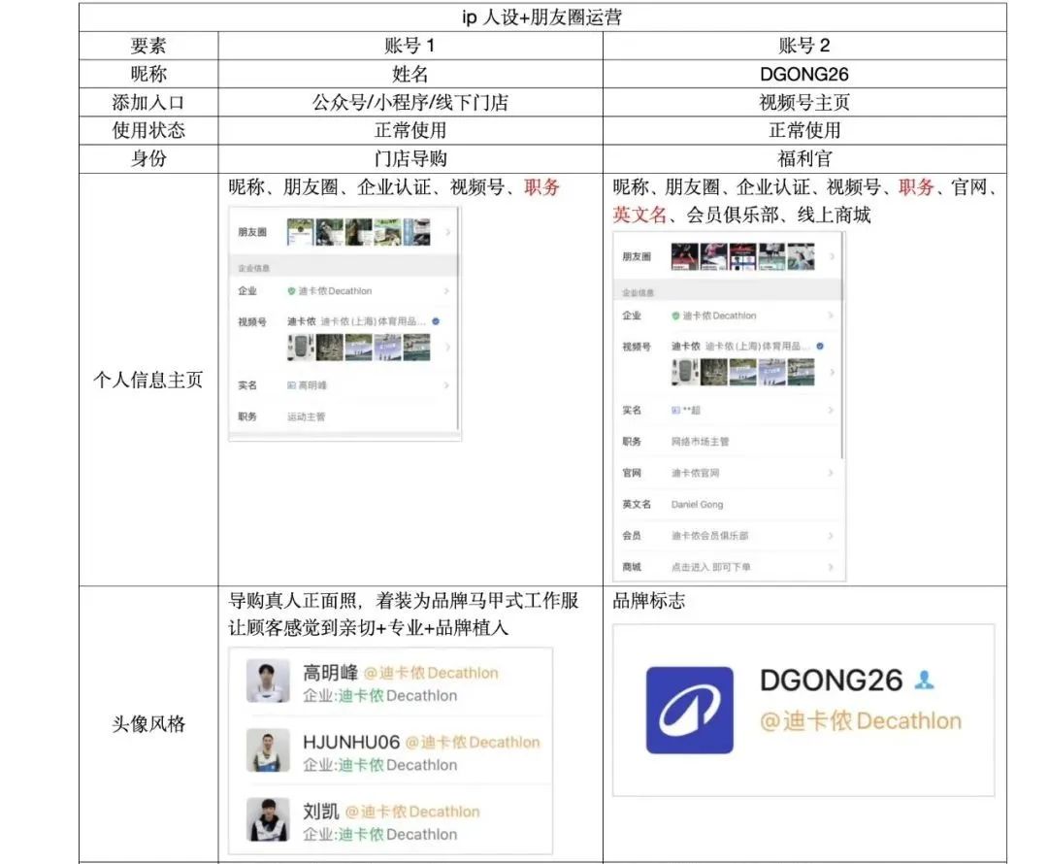Image resolution: width=1048 pixels, height=864 pixels.
Task: Open the 官网 row chevron
Action: point(831,473)
